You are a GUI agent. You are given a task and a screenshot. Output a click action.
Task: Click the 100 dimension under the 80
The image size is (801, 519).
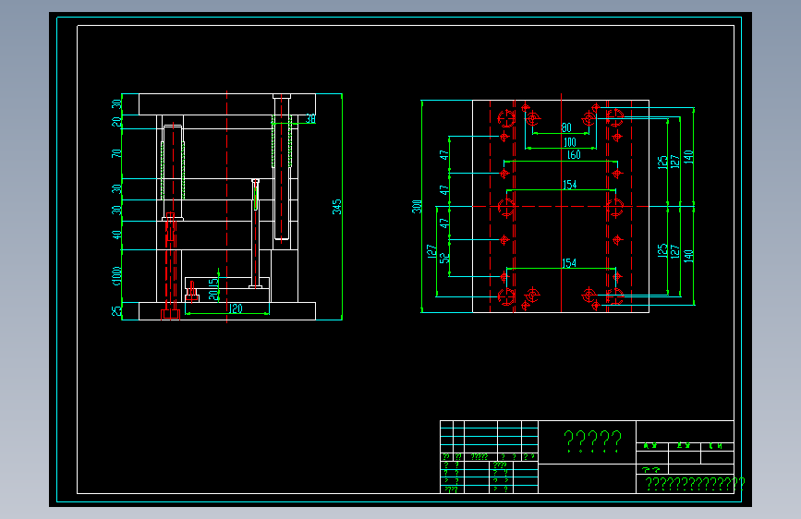(x=570, y=142)
